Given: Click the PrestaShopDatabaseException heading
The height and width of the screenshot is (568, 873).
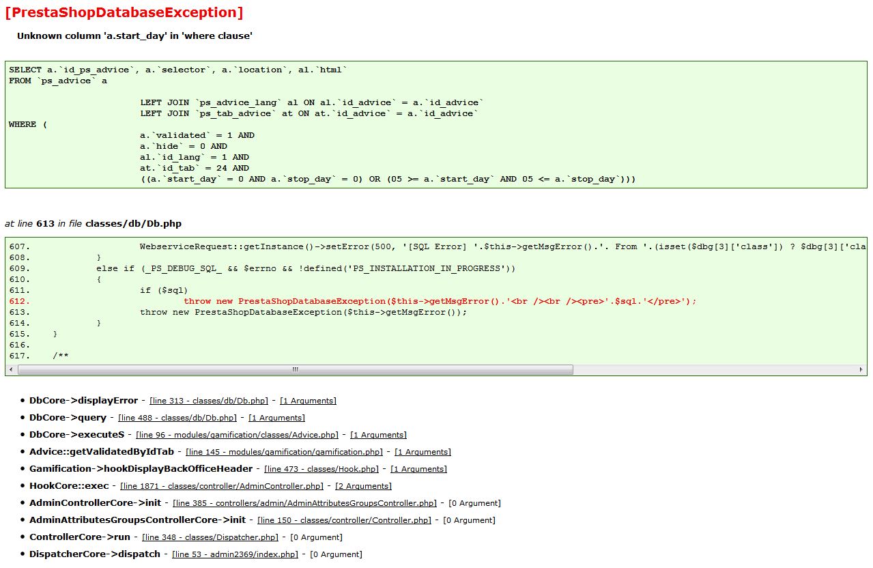Looking at the screenshot, I should click(124, 12).
